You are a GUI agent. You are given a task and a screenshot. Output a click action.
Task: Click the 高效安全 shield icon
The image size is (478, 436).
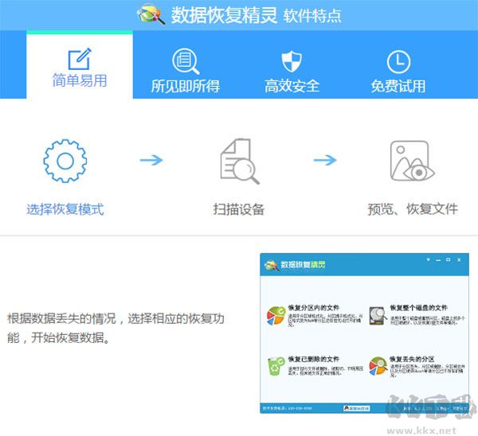click(x=292, y=61)
